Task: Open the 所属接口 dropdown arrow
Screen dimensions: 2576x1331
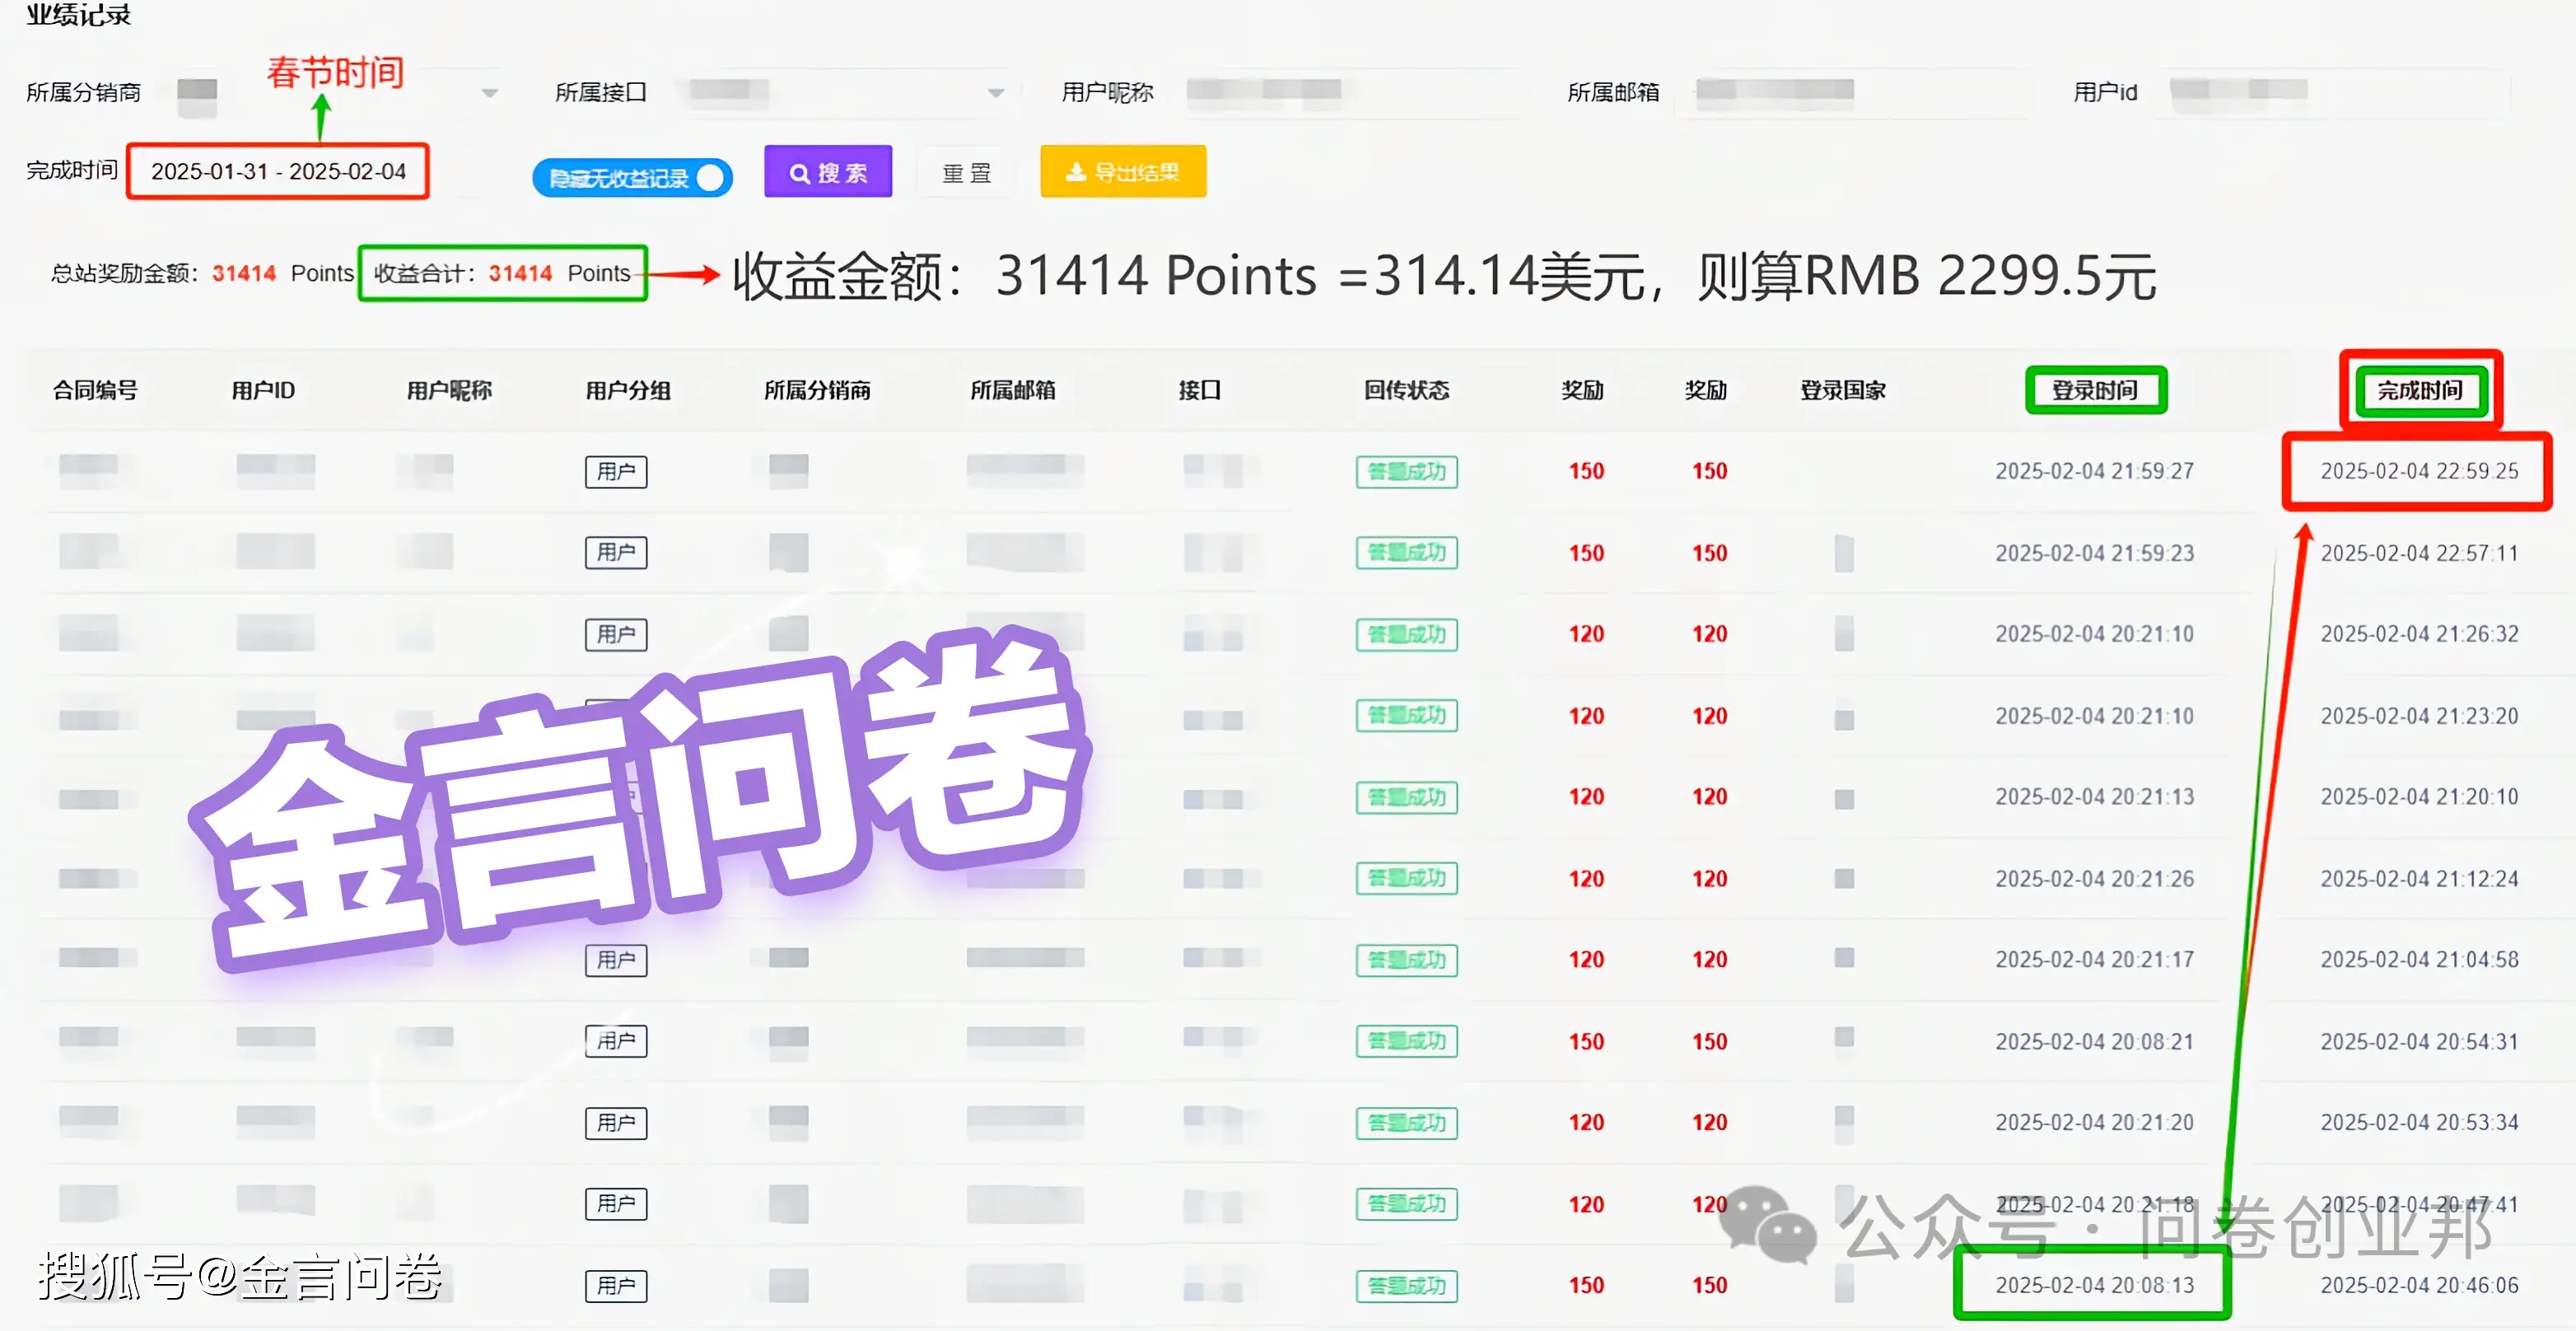Action: (996, 91)
